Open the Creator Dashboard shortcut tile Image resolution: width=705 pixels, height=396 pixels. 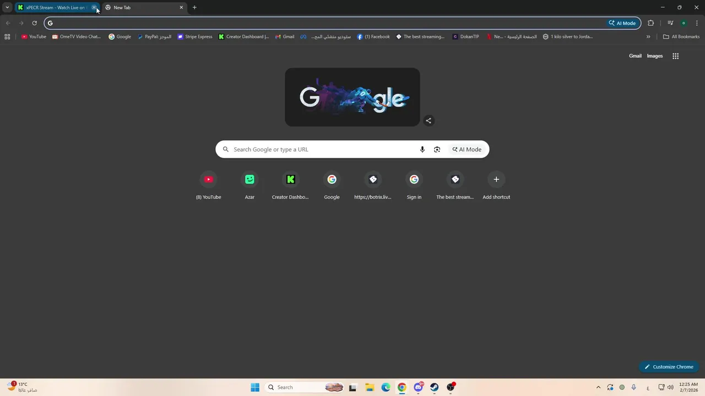coord(290,185)
